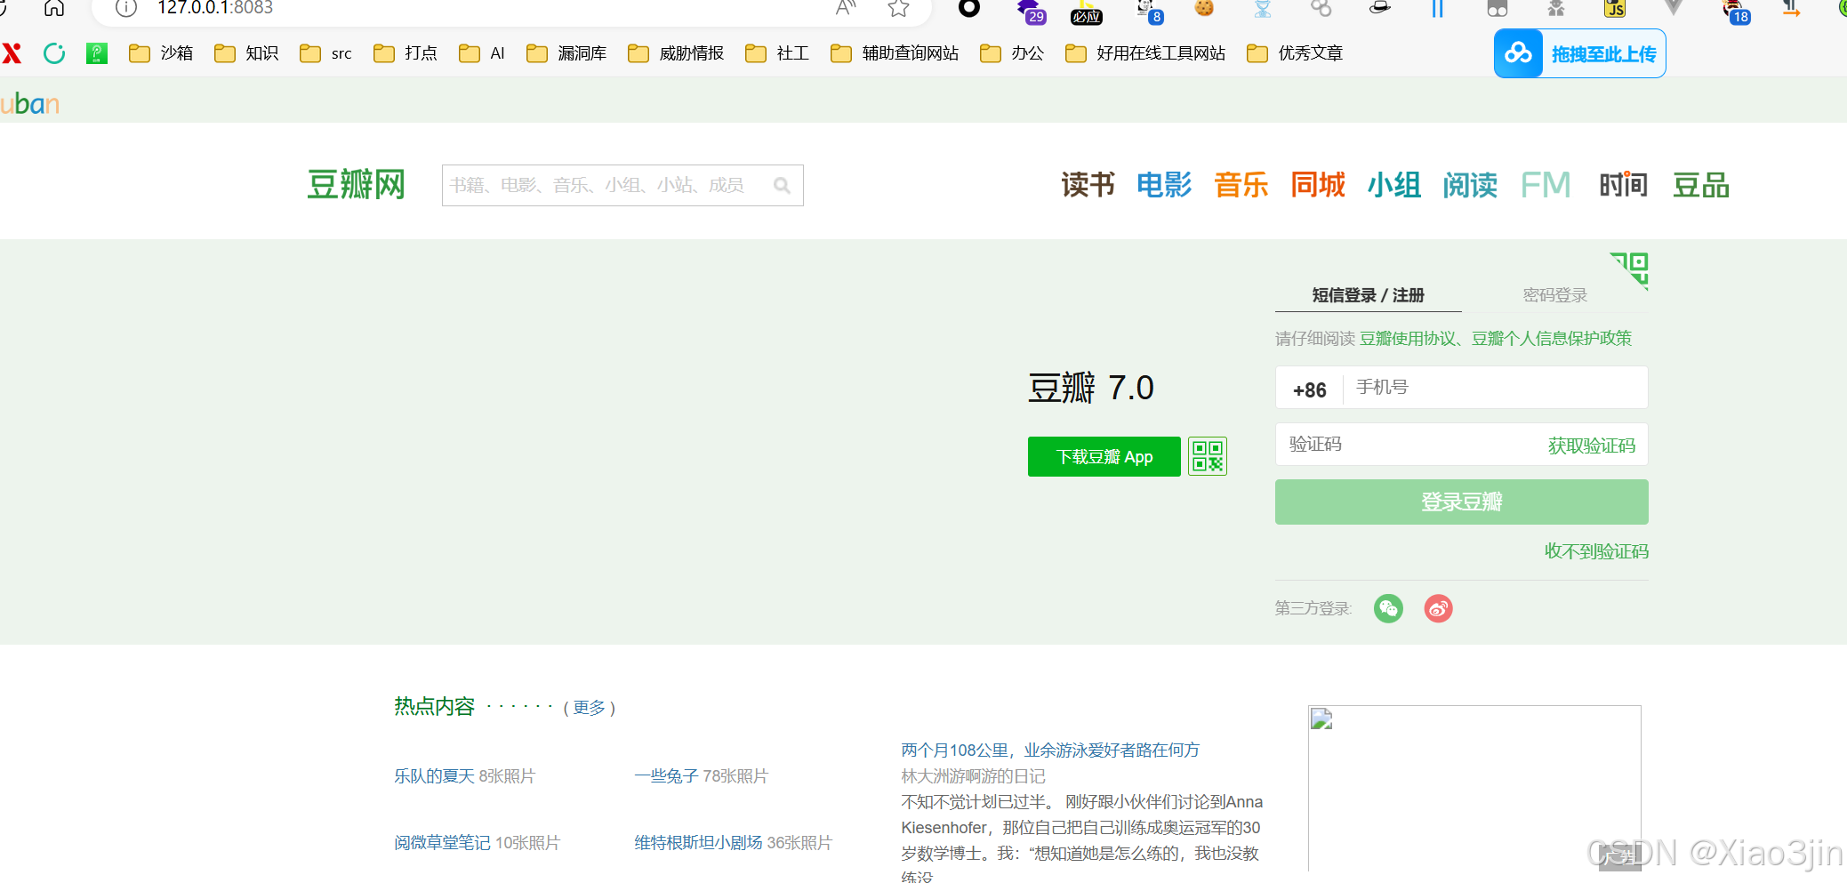Expand the 优秀文章 bookmark folder
The width and height of the screenshot is (1847, 883).
[x=1295, y=53]
